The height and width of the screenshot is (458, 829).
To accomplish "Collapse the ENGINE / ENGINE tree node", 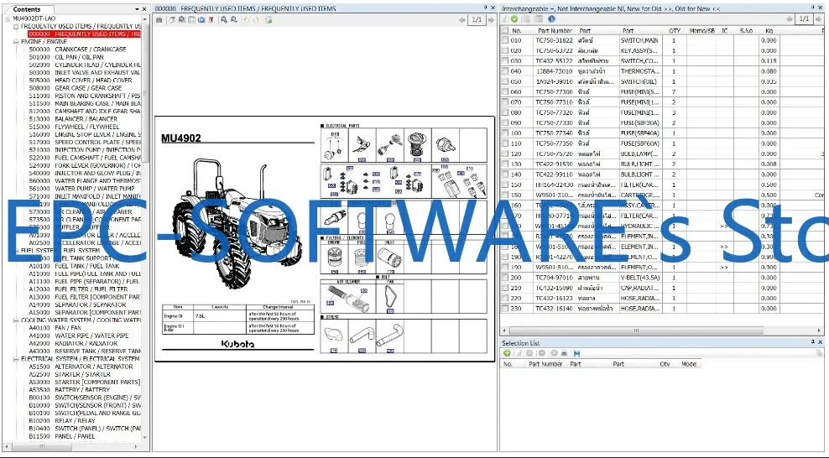I will point(16,41).
